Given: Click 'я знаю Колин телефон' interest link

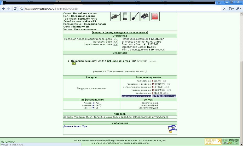Looking at the screenshot, I should 118,117.
